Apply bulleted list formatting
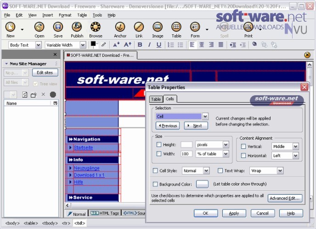 [x=181, y=44]
